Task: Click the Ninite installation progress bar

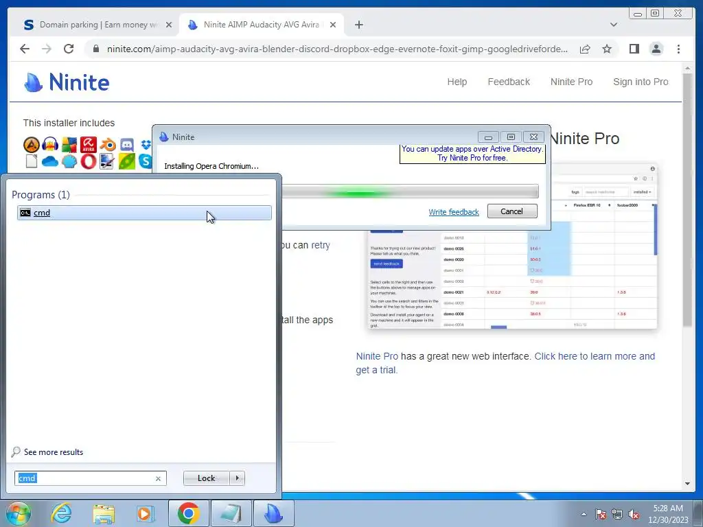Action: tap(411, 191)
